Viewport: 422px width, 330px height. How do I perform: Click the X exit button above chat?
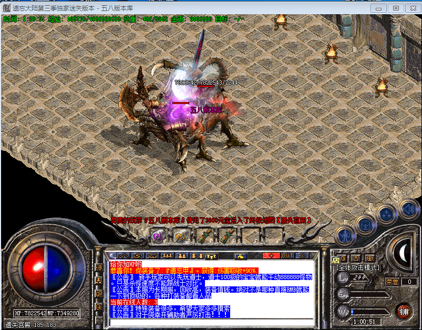click(x=302, y=256)
